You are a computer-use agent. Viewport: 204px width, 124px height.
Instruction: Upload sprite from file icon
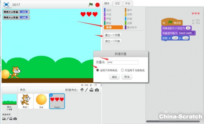click(91, 90)
